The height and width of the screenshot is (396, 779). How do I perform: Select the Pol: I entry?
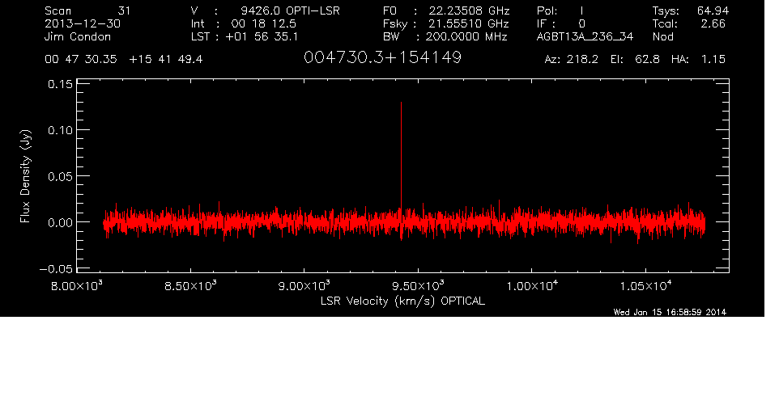point(560,11)
